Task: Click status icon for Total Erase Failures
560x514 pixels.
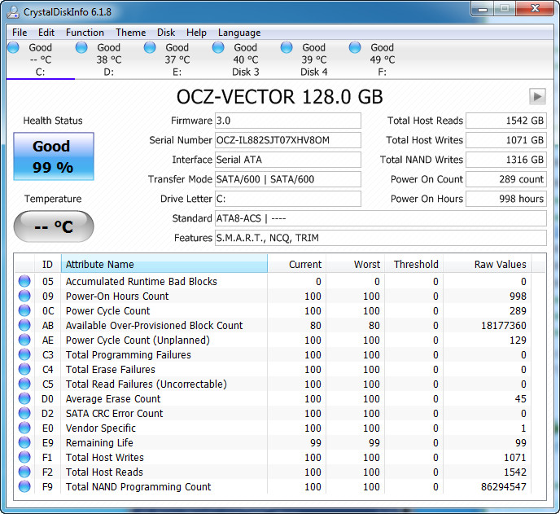Action: tap(24, 369)
